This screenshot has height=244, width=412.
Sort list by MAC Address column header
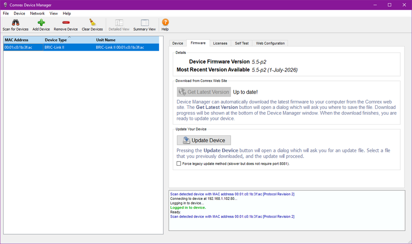[x=23, y=40]
